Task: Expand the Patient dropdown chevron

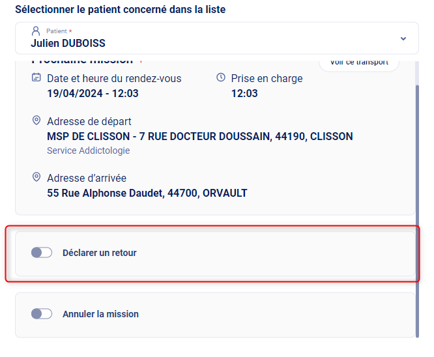Action: pyautogui.click(x=403, y=38)
